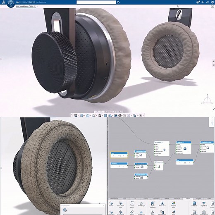Open the Color palette tab
Viewport: 215px width, 215px height.
click(x=209, y=198)
